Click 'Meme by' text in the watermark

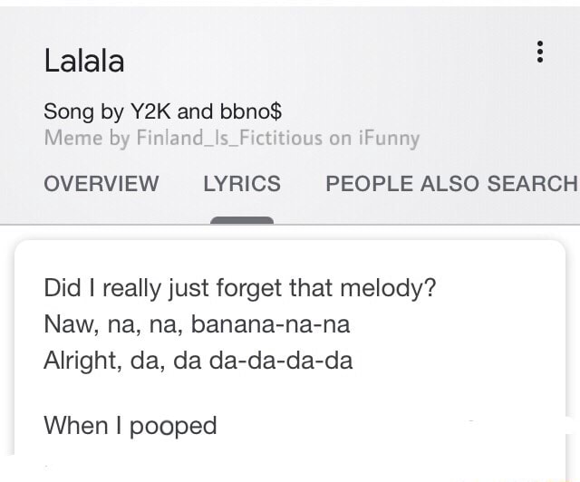(87, 139)
